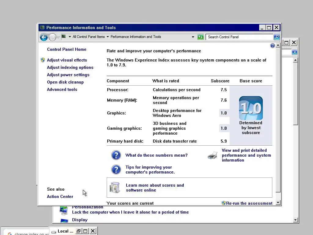Click shield icon next to Adjust visual effects
The height and width of the screenshot is (235, 313).
43,60
